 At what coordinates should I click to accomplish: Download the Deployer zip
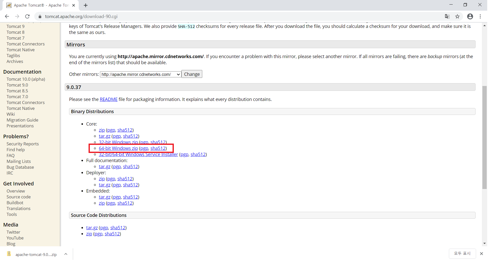[102, 179]
